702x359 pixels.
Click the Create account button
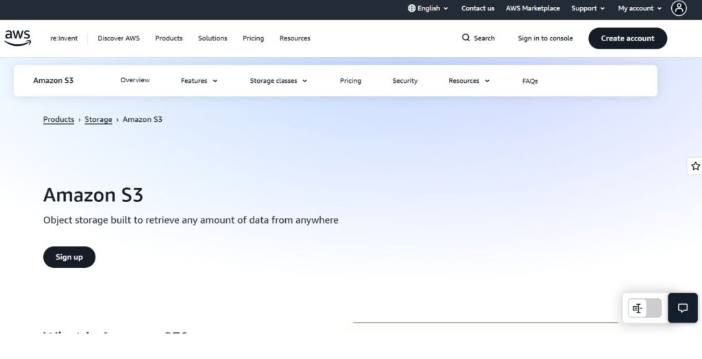(628, 38)
